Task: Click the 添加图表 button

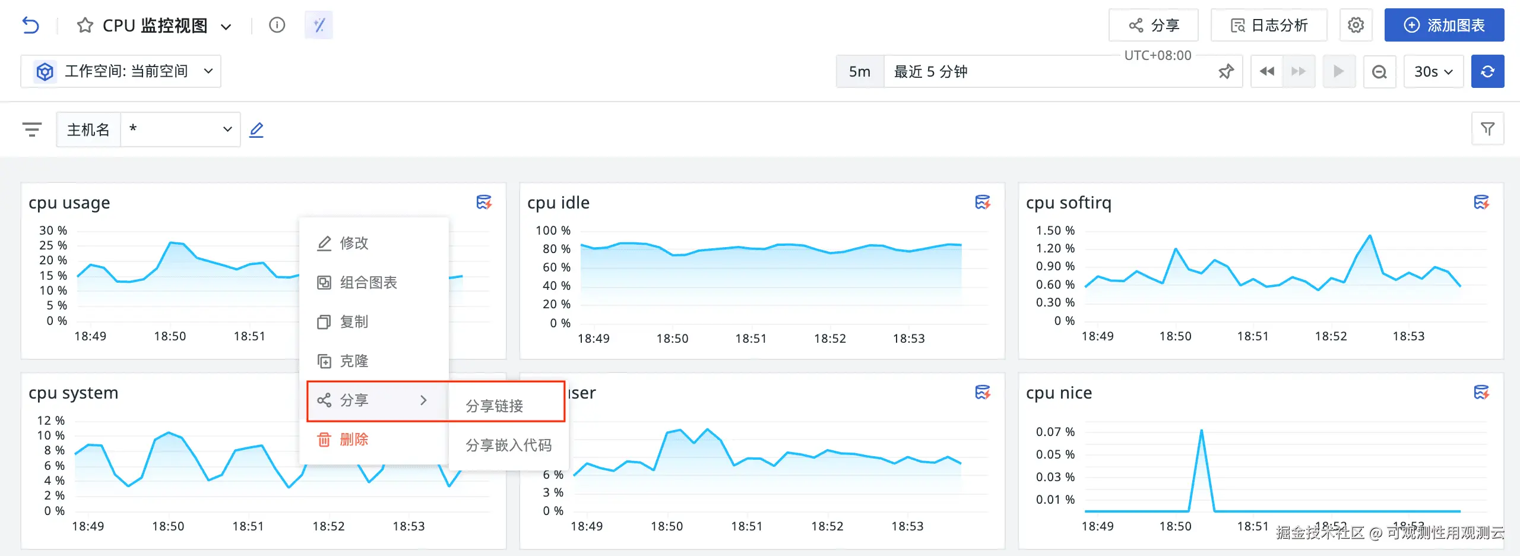Action: pos(1444,26)
